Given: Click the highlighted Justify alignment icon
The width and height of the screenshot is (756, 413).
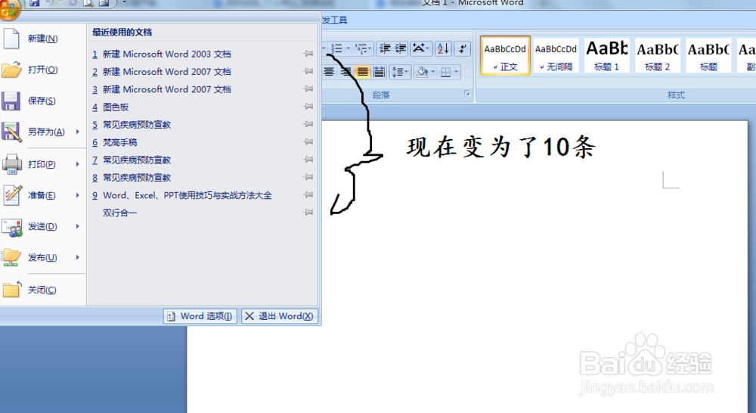Looking at the screenshot, I should pyautogui.click(x=363, y=73).
